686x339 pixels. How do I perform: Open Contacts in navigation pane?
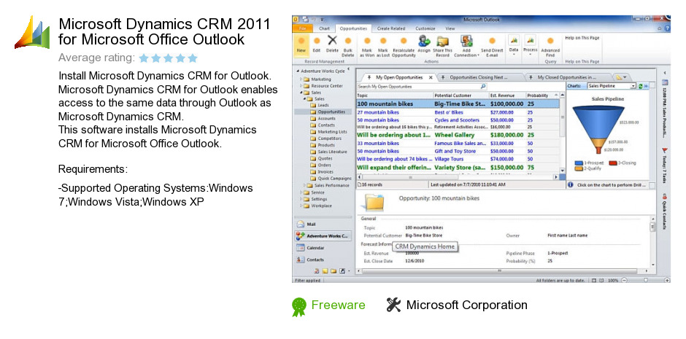click(x=323, y=260)
